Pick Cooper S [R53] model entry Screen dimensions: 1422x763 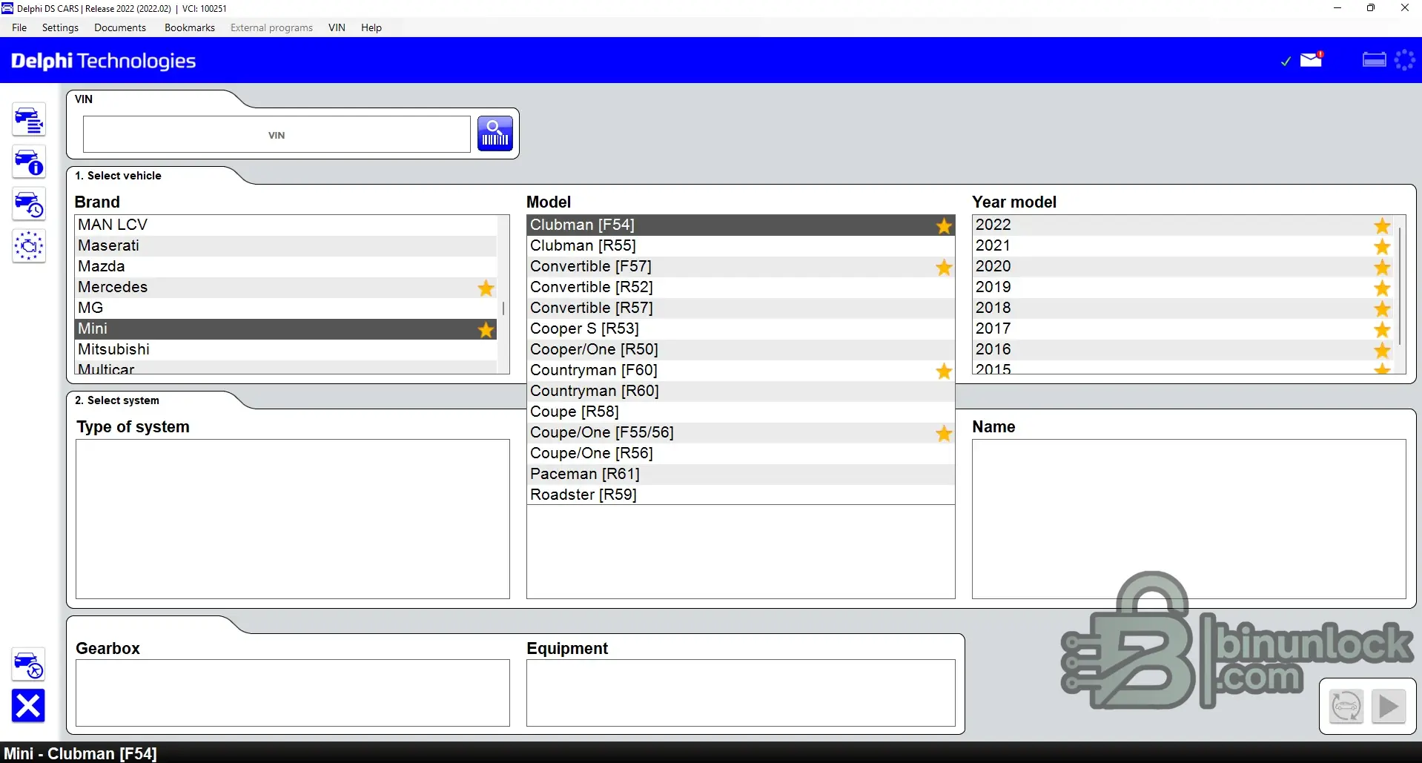584,328
